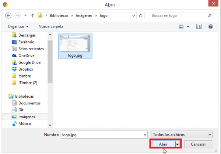Open the view options dropdown arrow

click(188, 26)
